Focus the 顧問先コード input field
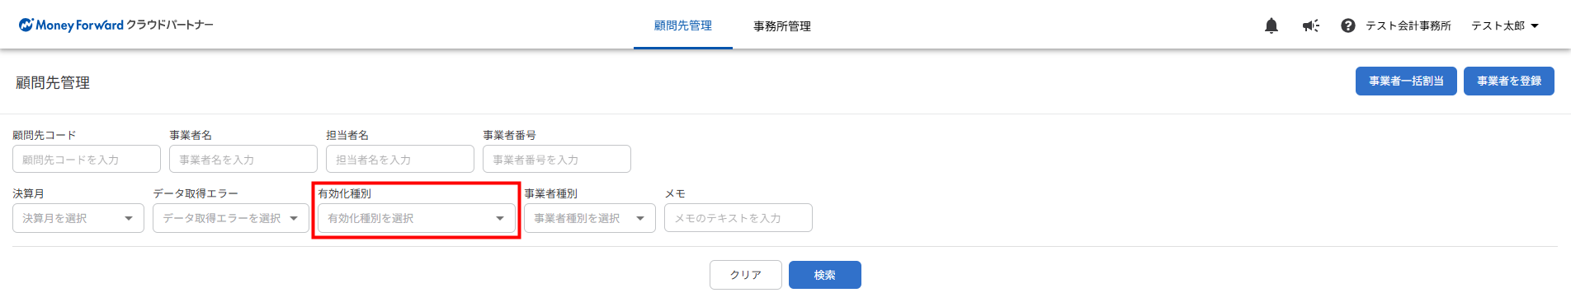Viewport: 1571px width, 302px height. click(x=87, y=159)
